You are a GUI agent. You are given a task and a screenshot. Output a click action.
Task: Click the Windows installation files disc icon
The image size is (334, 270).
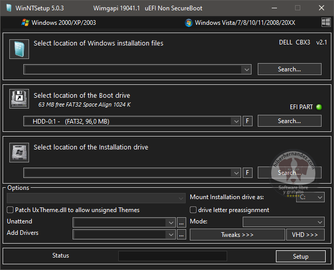click(x=19, y=49)
